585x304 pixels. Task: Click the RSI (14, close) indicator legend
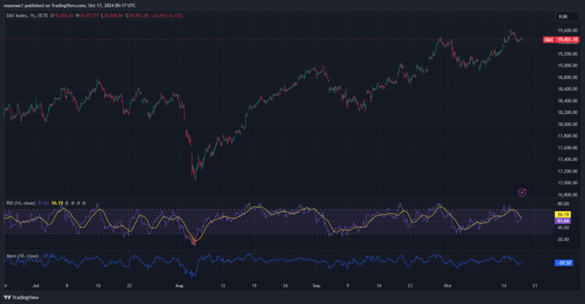21,203
